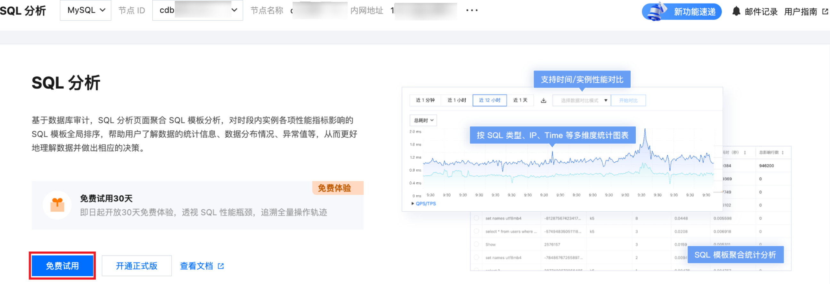
Task: Sort by the 总影响行数 column arrows
Action: point(783,152)
